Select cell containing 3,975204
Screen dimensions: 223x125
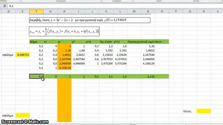[x=106, y=64]
